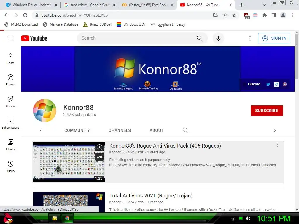Open a new browser tab
Screen dimensions: 299x224
click(241, 5)
